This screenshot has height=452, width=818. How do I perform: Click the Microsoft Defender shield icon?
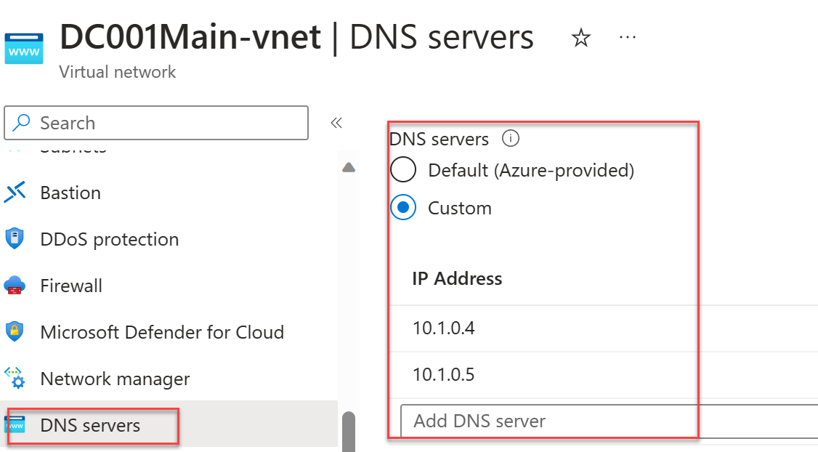pyautogui.click(x=15, y=332)
